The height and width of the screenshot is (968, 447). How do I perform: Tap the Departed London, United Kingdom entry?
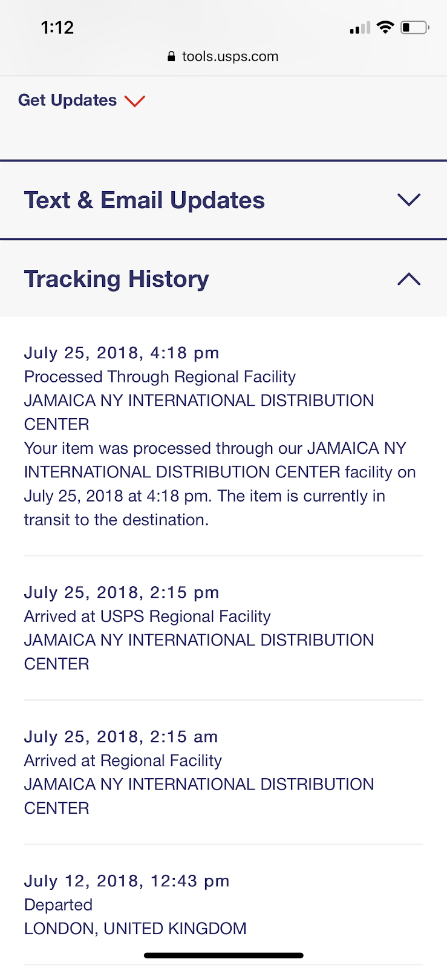pos(135,917)
